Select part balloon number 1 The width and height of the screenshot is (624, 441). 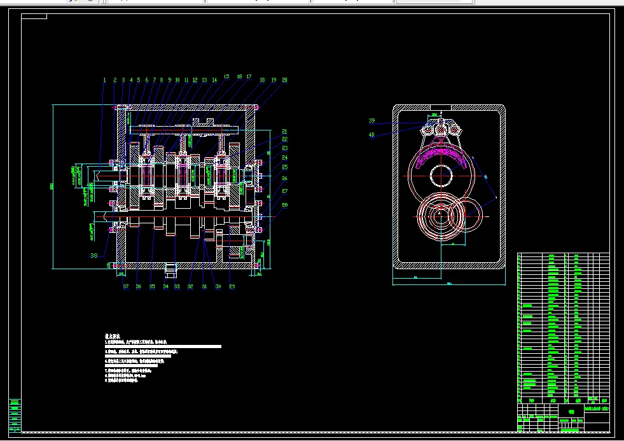105,80
